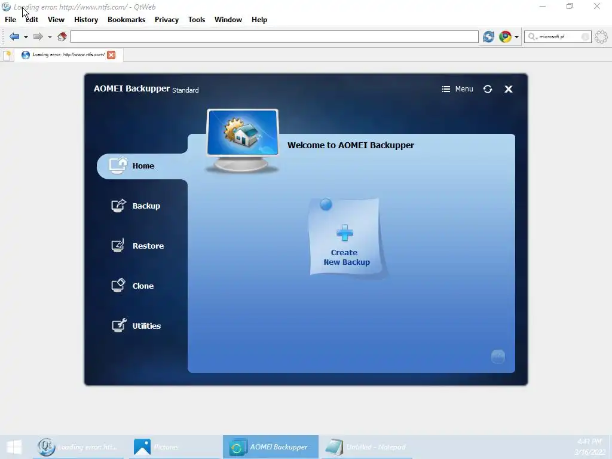Switch to QtWeb in the taskbar
Image resolution: width=612 pixels, height=459 pixels.
coord(78,447)
